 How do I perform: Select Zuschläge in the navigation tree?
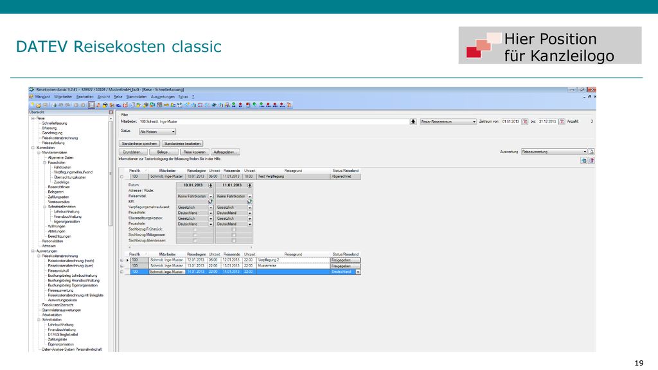coord(61,182)
